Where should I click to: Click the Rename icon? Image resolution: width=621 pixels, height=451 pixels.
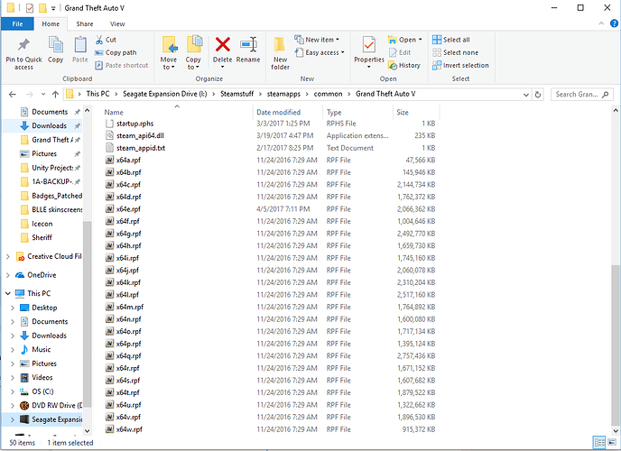[248, 44]
